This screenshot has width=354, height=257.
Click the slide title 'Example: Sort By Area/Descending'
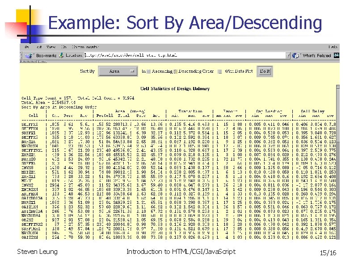[185, 23]
